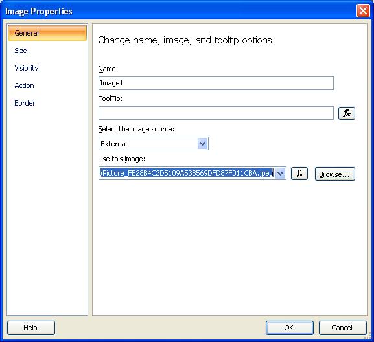This screenshot has height=342, width=374.
Task: Confirm with the OK button
Action: point(290,328)
